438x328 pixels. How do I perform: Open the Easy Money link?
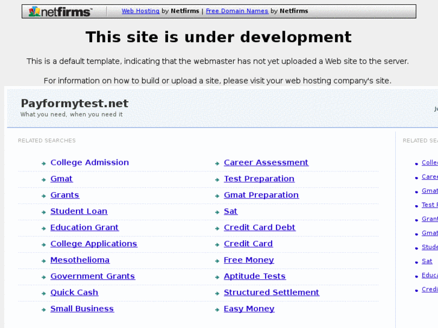coord(249,309)
